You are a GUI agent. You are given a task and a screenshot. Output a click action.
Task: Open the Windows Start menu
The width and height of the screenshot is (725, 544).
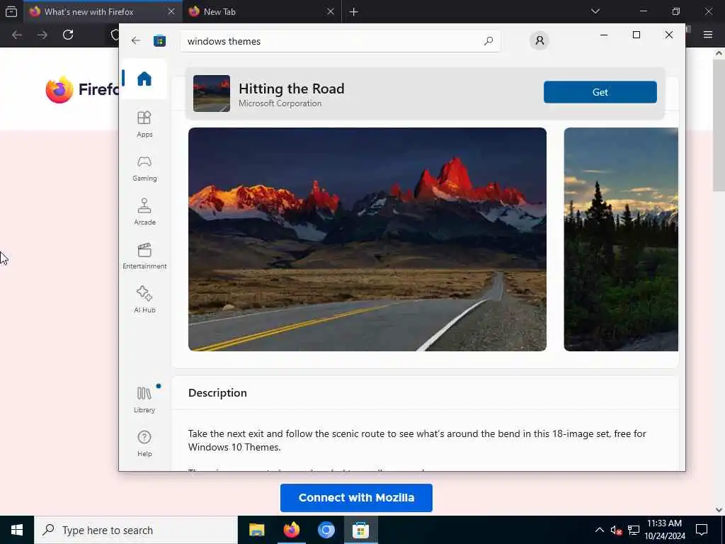point(17,530)
